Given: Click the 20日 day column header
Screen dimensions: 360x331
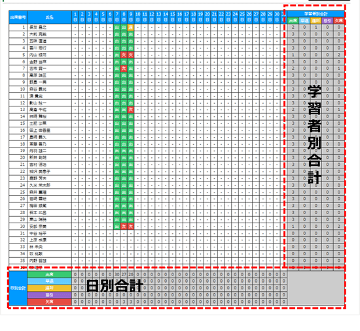Looking at the screenshot, I should pyautogui.click(x=207, y=17).
